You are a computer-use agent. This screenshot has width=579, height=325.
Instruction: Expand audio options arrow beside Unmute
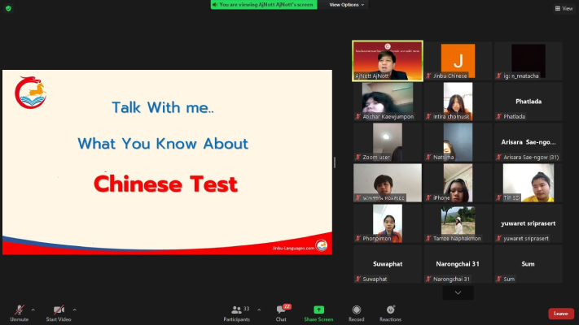point(33,309)
